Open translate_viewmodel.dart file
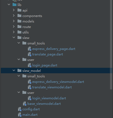The image size is (113, 118). (52, 87)
